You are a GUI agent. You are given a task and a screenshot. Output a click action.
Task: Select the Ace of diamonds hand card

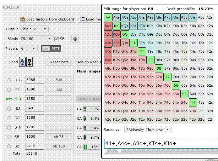[22, 62]
